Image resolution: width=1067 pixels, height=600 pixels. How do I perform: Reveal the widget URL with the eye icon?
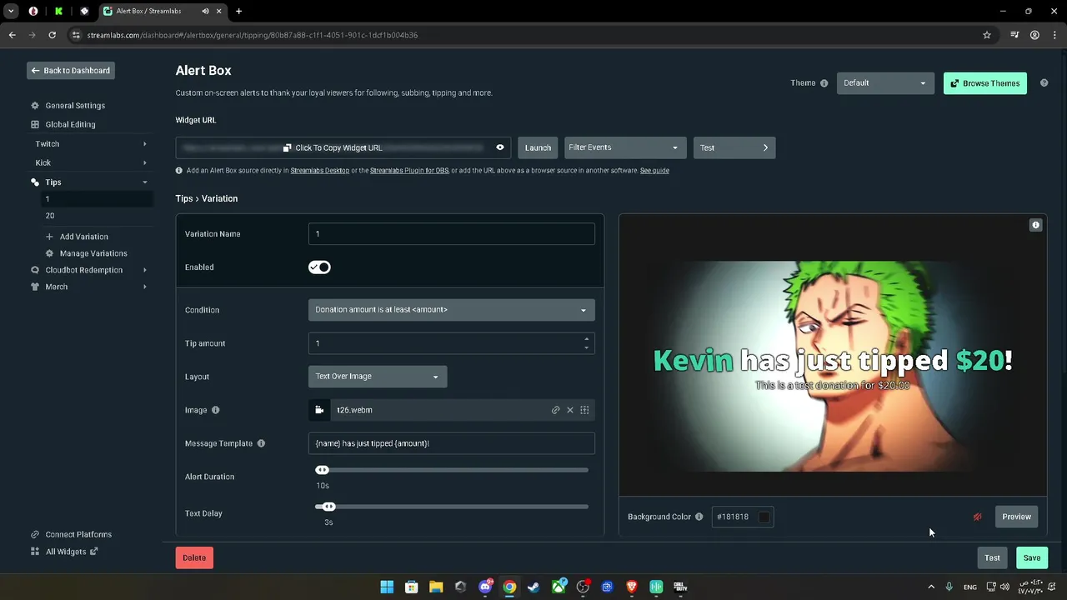pos(500,147)
